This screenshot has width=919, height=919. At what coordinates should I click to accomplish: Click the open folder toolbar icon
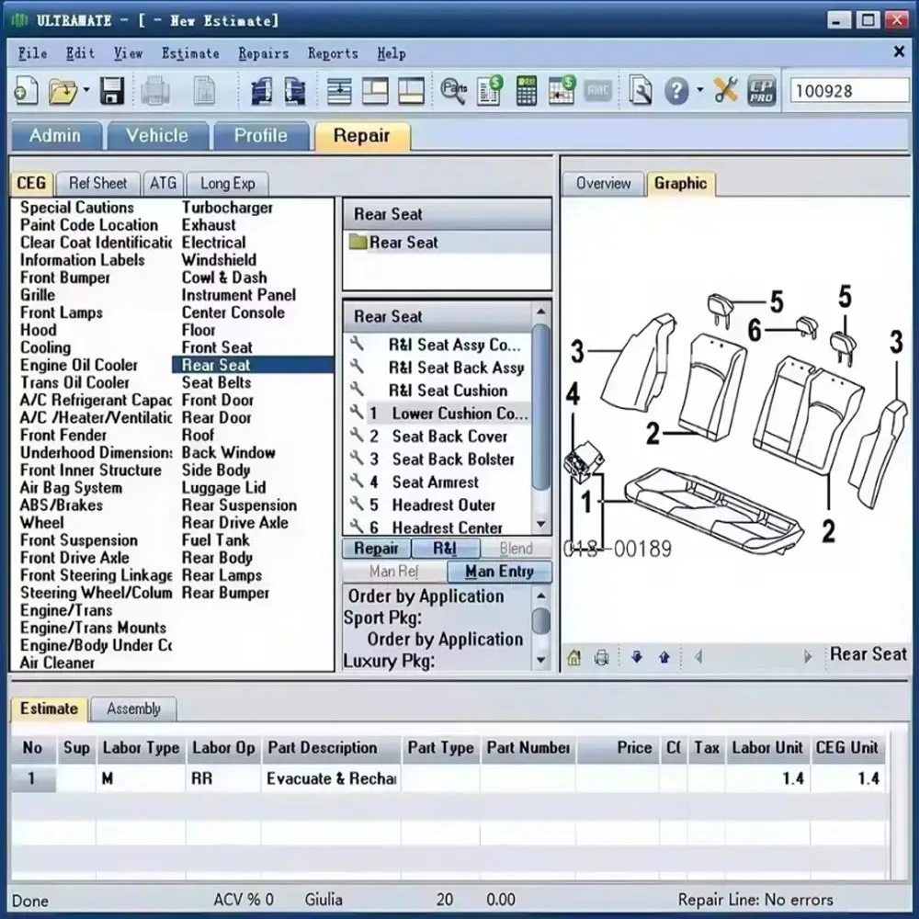(x=63, y=91)
